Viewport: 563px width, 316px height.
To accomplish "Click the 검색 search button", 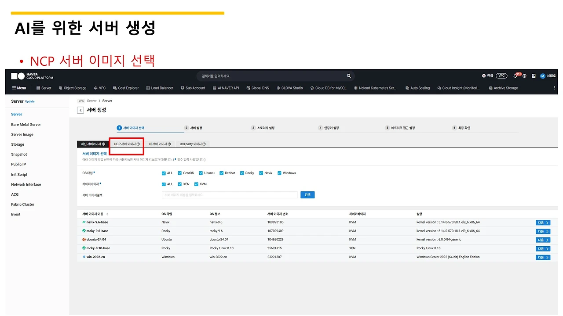I will 307,195.
